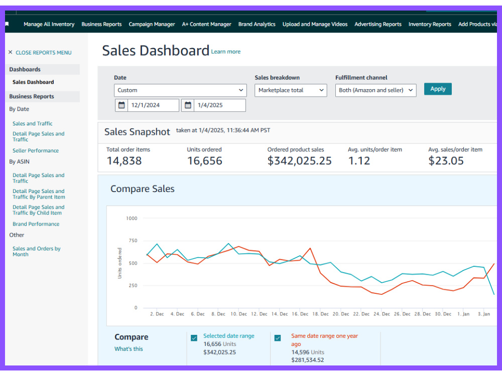The width and height of the screenshot is (502, 376).
Task: Click the end date field showing 1/4/2025
Action: [220, 105]
